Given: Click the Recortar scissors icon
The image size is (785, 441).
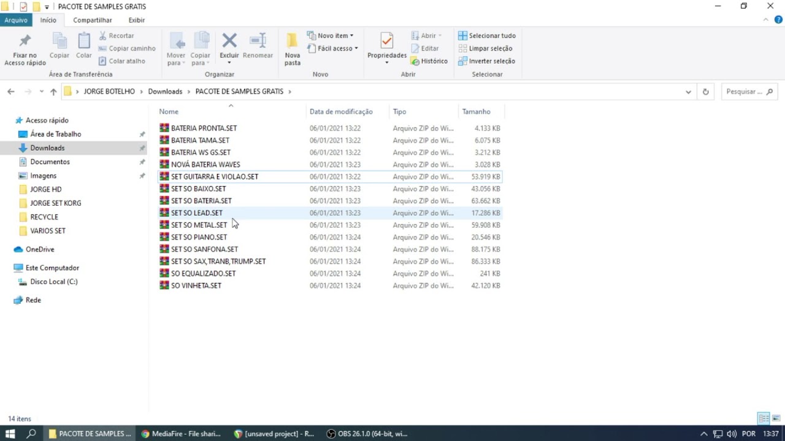Looking at the screenshot, I should coord(103,36).
